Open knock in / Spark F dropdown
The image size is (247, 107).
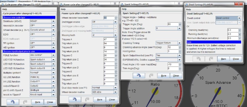click(x=42, y=95)
